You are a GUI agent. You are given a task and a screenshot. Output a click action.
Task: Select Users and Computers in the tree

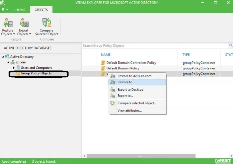tap(36, 68)
